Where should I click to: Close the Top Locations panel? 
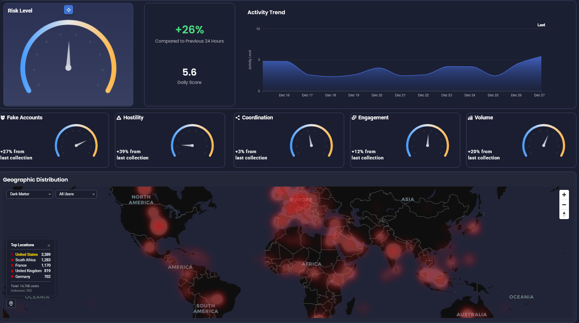tap(49, 245)
